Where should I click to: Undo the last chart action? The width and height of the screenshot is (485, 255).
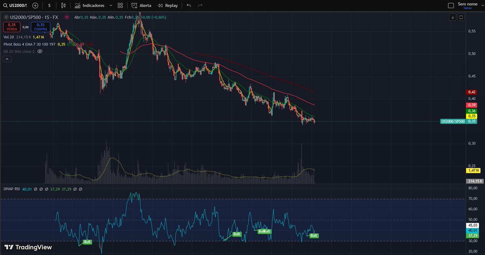(189, 5)
